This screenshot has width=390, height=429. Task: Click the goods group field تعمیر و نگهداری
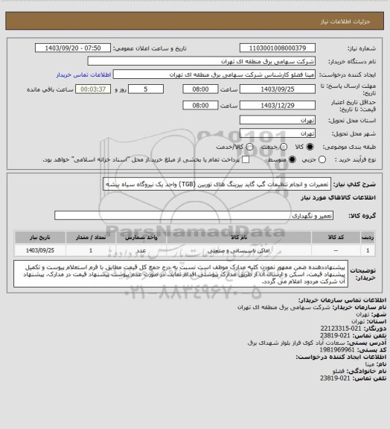coord(194,215)
